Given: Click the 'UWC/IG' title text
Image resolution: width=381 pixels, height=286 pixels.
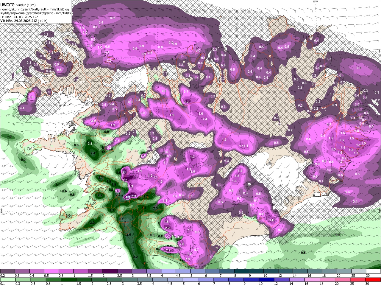Looking at the screenshot, I should pyautogui.click(x=7, y=5).
